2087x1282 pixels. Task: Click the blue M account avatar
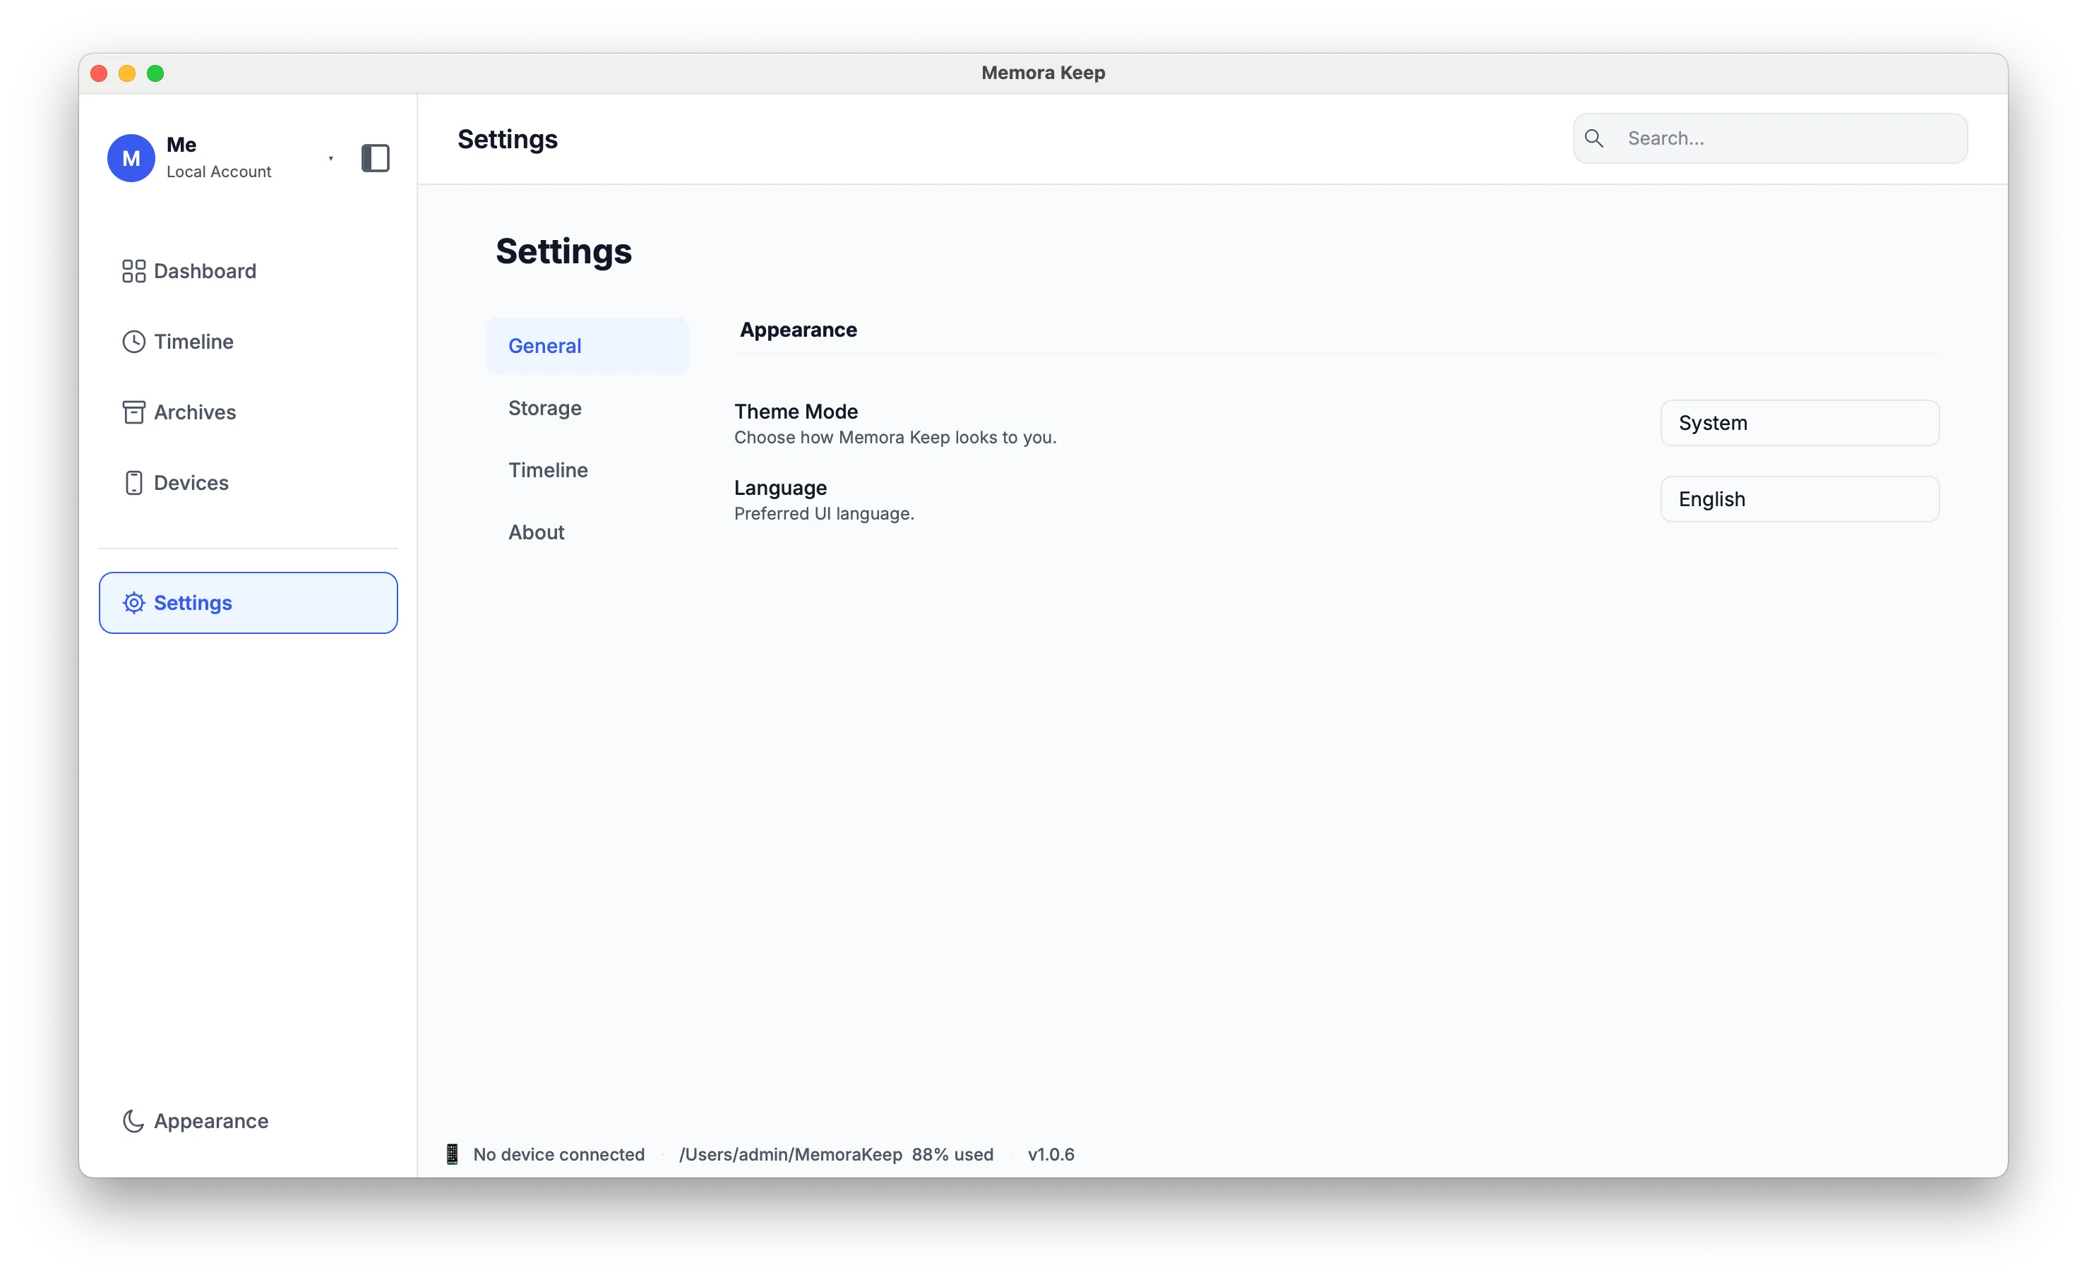pyautogui.click(x=131, y=157)
